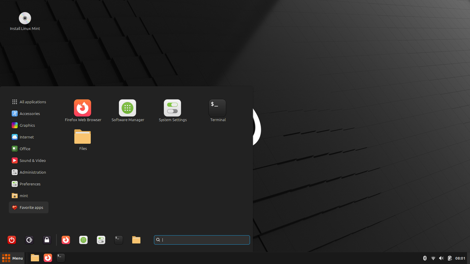The height and width of the screenshot is (264, 470).
Task: Select the Graphics category
Action: click(29, 125)
